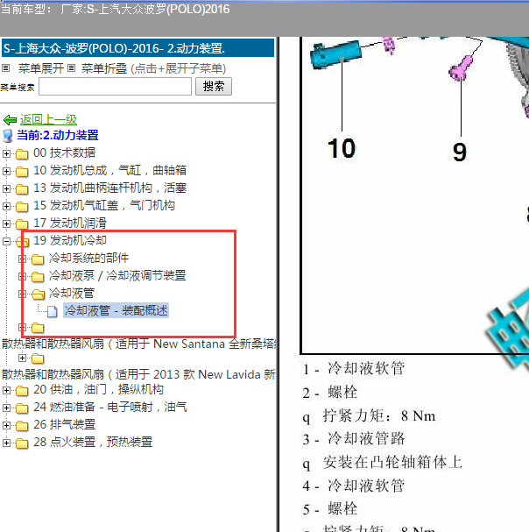Click folder icon of 13 发动机曲柄连杆机构
Screen dimensions: 529x532
[22, 189]
